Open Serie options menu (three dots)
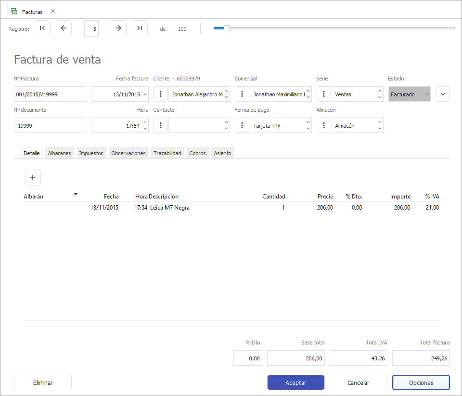Screen dimensions: 462x396 (x=324, y=94)
